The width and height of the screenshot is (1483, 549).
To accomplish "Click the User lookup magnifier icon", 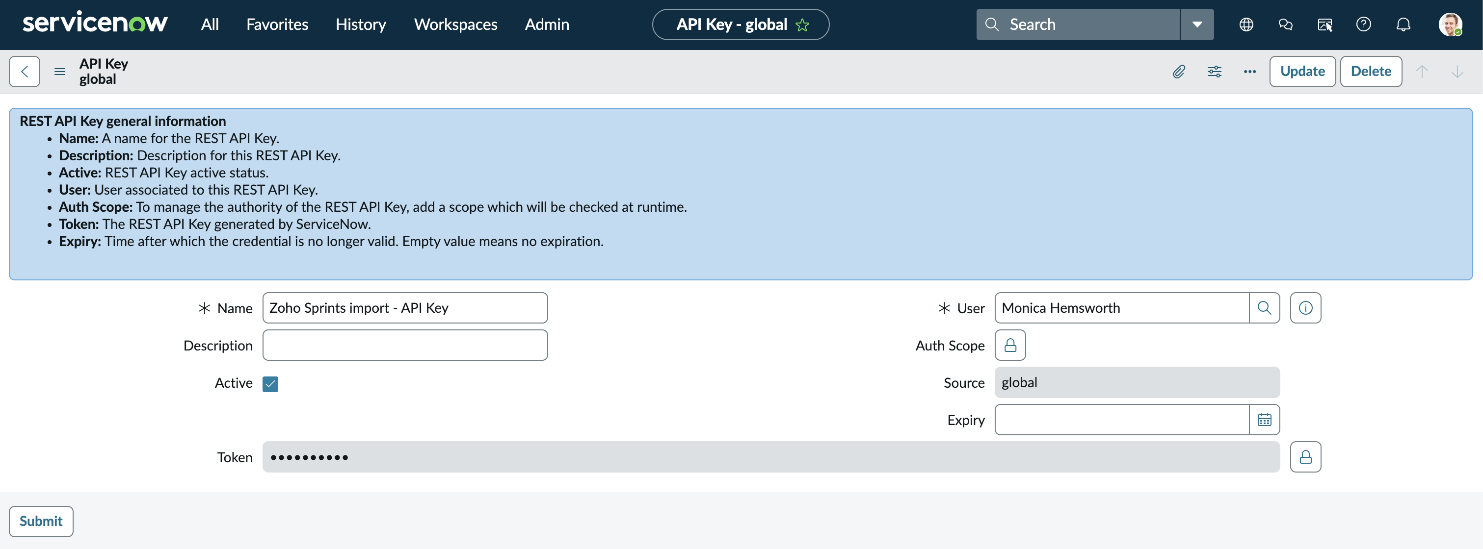I will [x=1264, y=307].
